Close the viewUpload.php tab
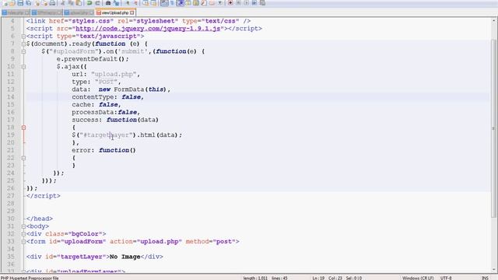 point(132,12)
